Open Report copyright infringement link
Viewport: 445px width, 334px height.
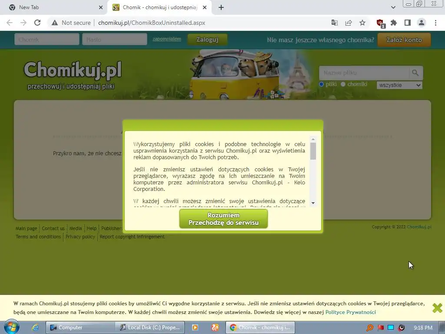(132, 237)
